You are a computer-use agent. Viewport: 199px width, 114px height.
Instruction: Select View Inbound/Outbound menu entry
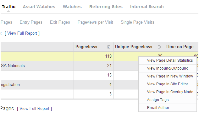(168, 68)
